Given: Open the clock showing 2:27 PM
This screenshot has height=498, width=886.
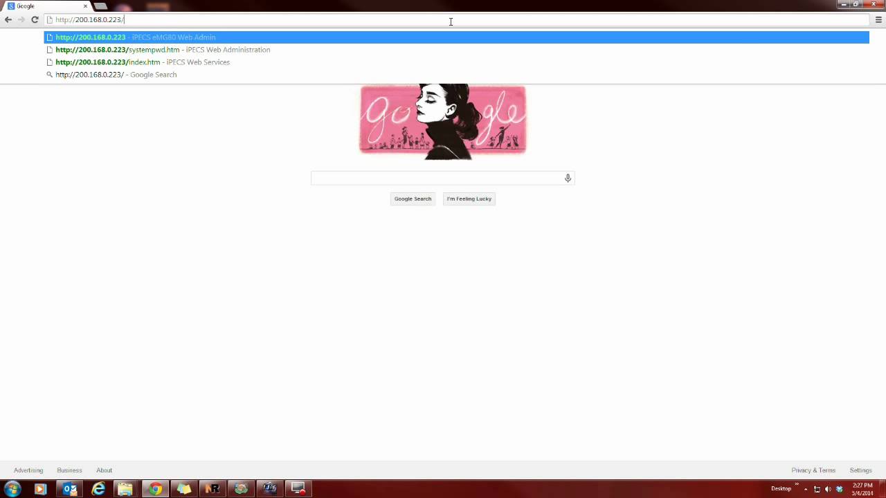Looking at the screenshot, I should click(862, 489).
